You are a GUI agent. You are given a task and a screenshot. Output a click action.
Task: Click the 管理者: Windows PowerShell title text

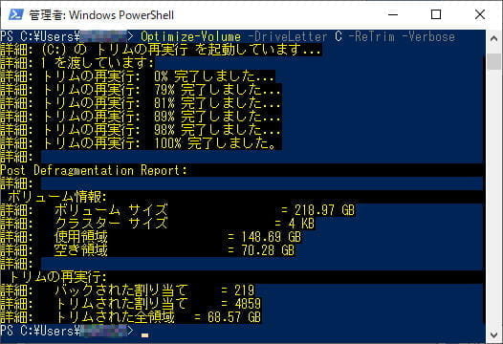pos(101,15)
